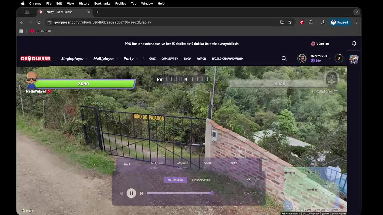Open the tab groups button

27,12
